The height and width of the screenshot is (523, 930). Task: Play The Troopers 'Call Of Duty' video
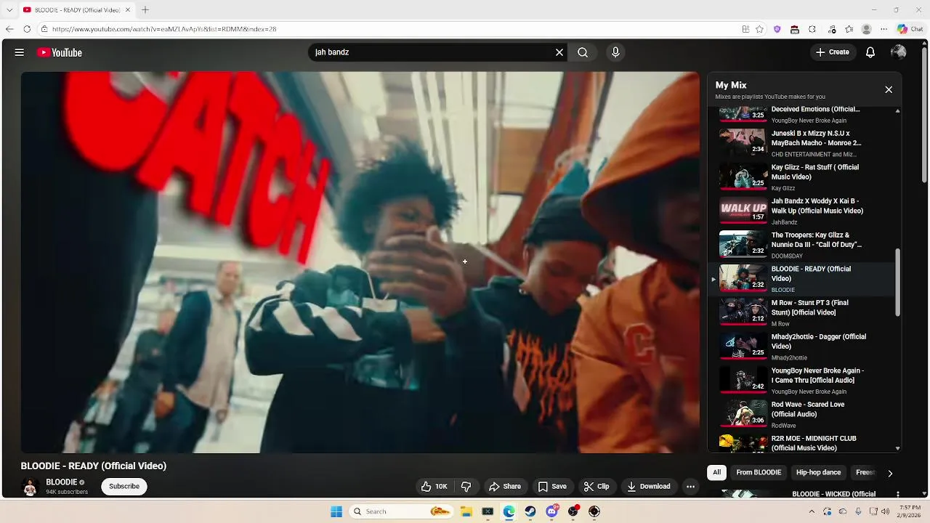(803, 245)
